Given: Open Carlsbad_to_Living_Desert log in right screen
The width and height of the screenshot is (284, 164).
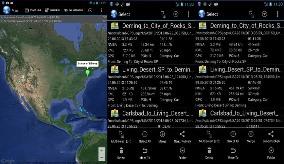Looking at the screenshot, I should point(239,118).
